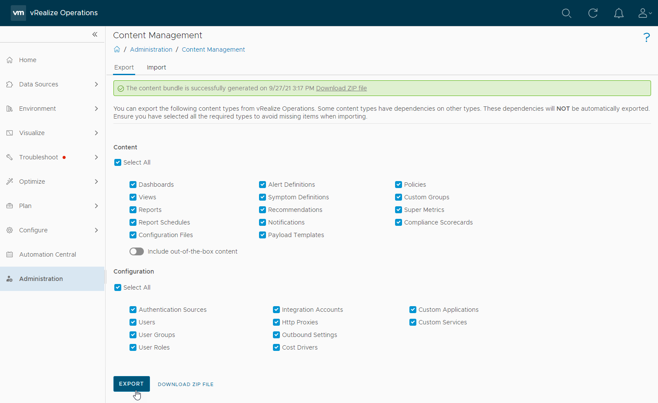Uncheck the Configuration Files checkbox
The width and height of the screenshot is (658, 403).
tap(133, 235)
